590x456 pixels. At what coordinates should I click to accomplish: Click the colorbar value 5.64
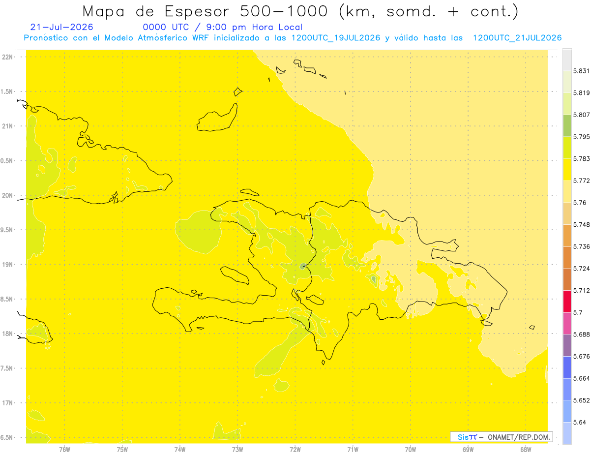579,422
